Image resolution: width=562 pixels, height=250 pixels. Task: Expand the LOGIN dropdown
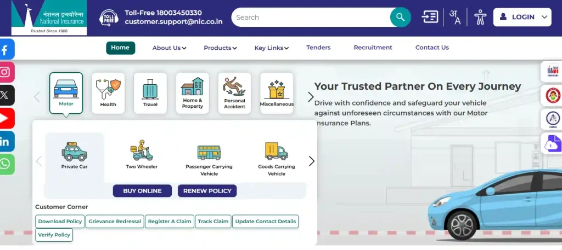522,17
